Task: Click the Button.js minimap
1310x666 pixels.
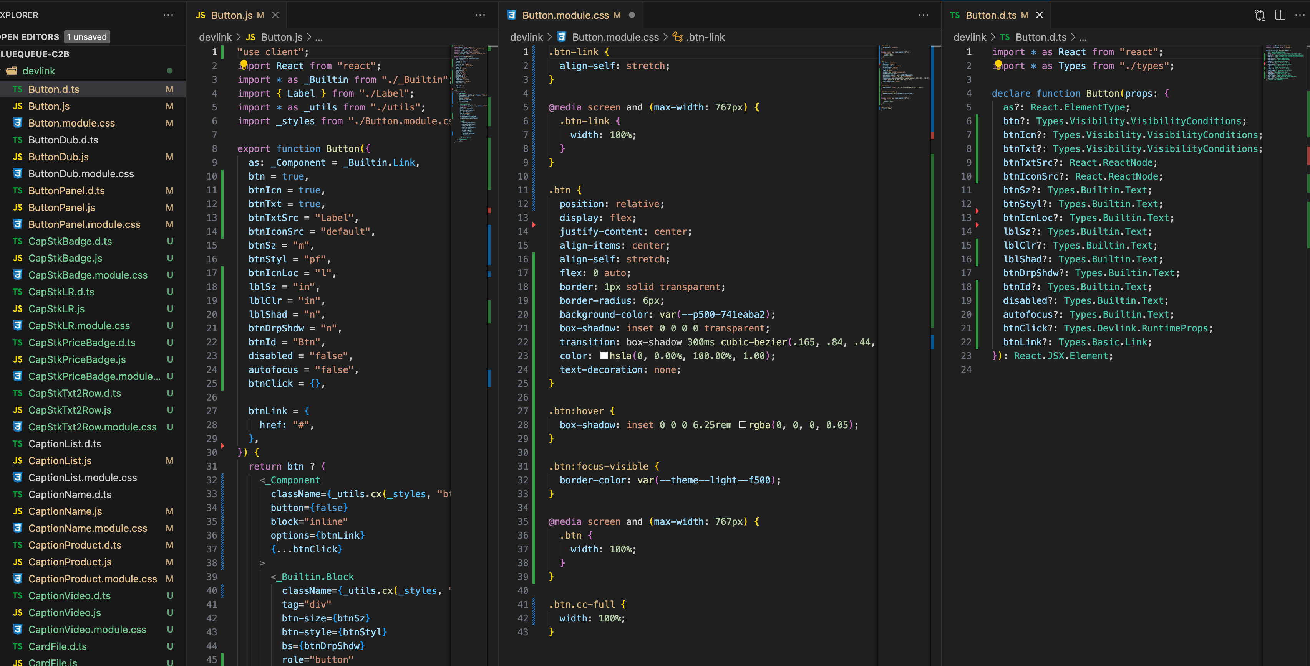Action: click(469, 94)
